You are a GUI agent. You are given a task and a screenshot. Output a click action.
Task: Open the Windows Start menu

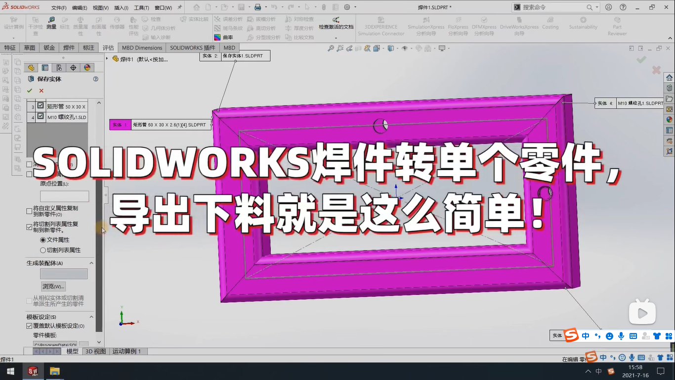pyautogui.click(x=11, y=371)
